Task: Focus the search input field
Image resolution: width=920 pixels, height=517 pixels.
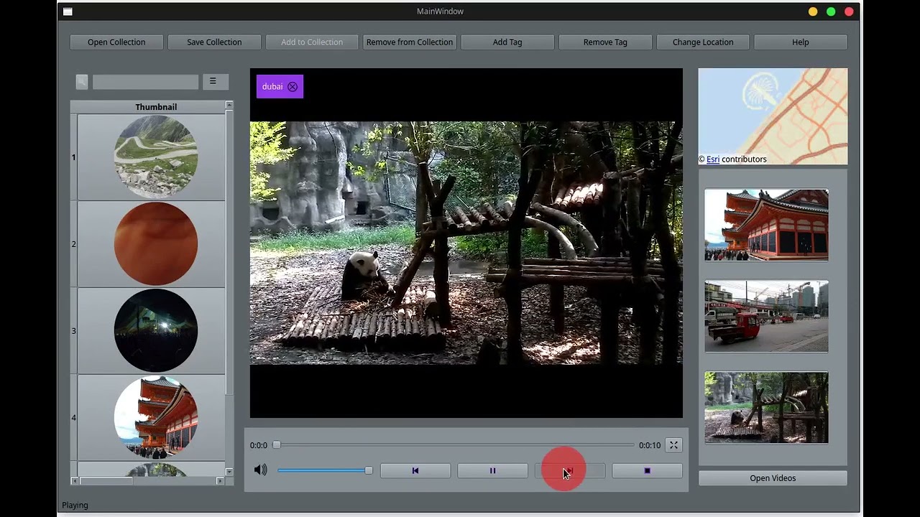Action: [x=145, y=82]
